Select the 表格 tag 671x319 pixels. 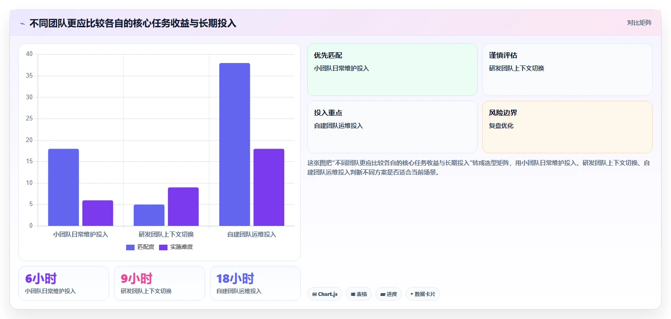click(x=359, y=294)
